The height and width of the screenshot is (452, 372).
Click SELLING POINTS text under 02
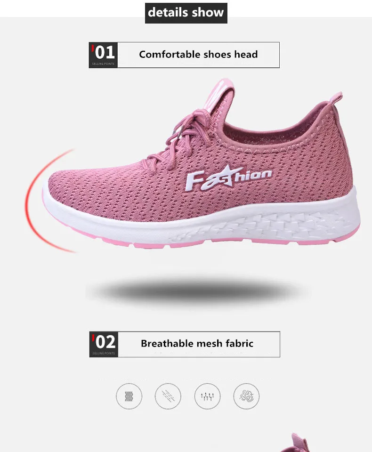coord(104,353)
